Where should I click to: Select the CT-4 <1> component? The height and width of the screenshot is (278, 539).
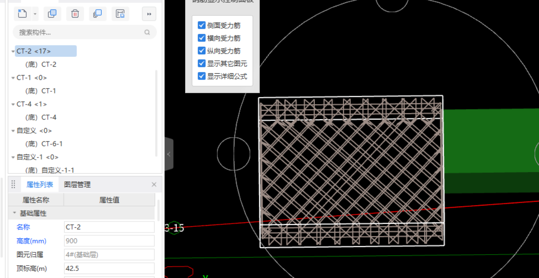(x=32, y=104)
